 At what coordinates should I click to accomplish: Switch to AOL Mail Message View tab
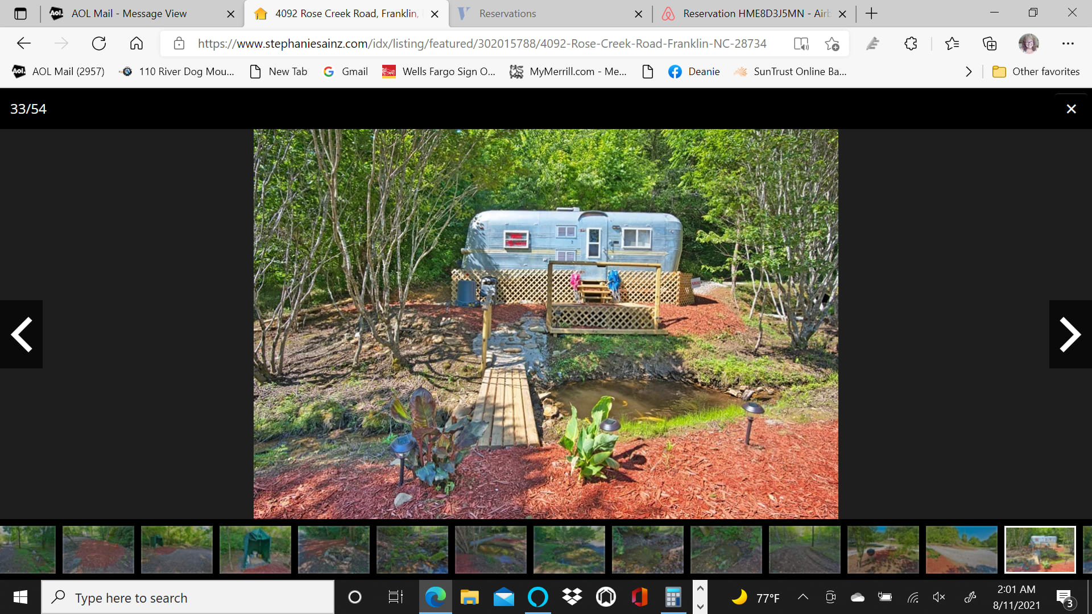click(130, 14)
